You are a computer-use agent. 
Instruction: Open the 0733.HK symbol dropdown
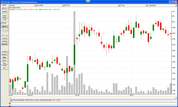pos(92,5)
